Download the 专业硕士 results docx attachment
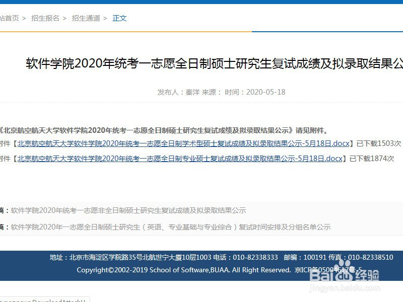The height and width of the screenshot is (302, 403). pyautogui.click(x=180, y=159)
